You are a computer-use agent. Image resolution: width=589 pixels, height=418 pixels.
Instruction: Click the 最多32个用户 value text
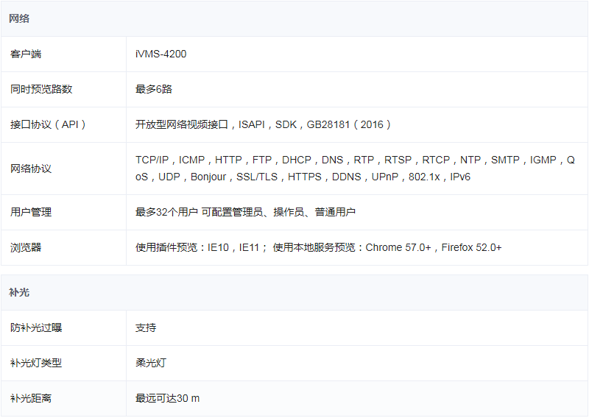pos(245,212)
